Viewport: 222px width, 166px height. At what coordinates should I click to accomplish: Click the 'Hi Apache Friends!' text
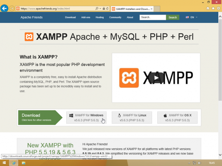coord(95,144)
